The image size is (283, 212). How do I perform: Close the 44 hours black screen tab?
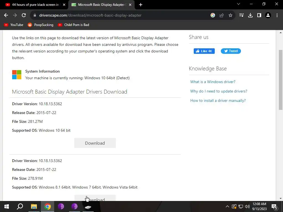[x=64, y=5]
